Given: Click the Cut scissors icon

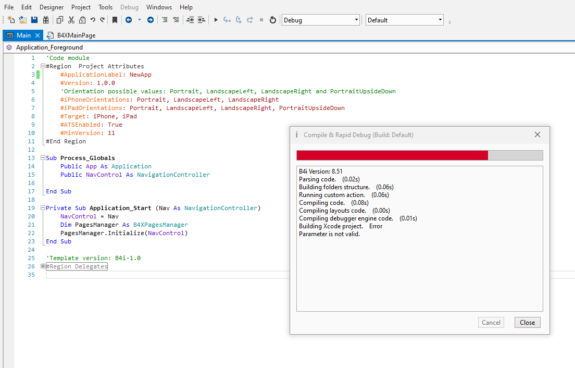Looking at the screenshot, I should pyautogui.click(x=71, y=20).
